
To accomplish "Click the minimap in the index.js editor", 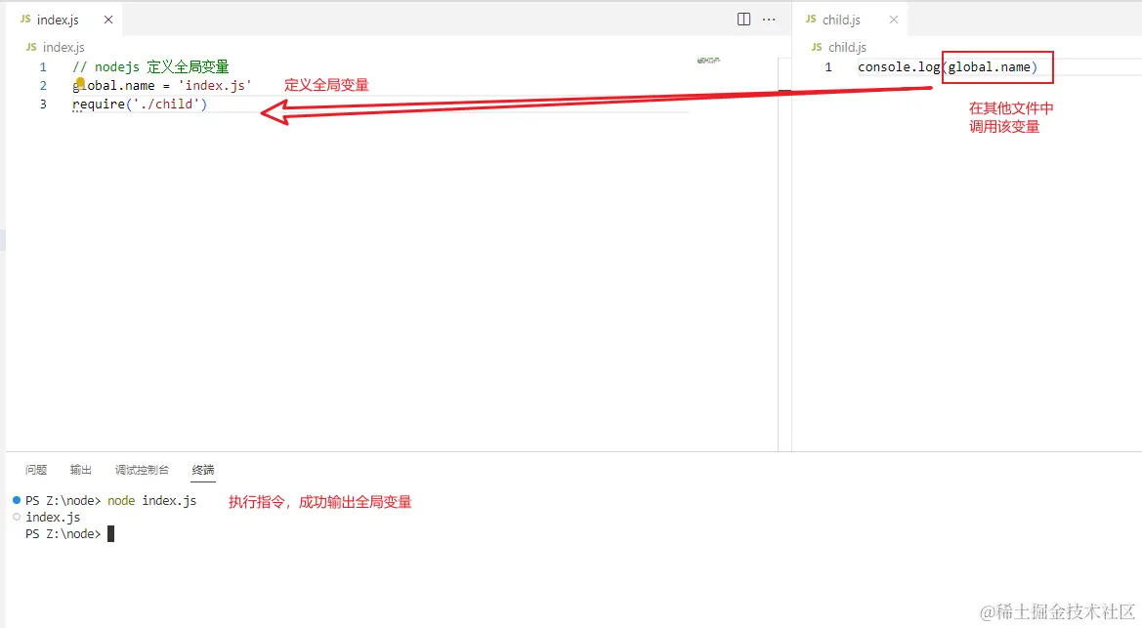I will (x=708, y=61).
